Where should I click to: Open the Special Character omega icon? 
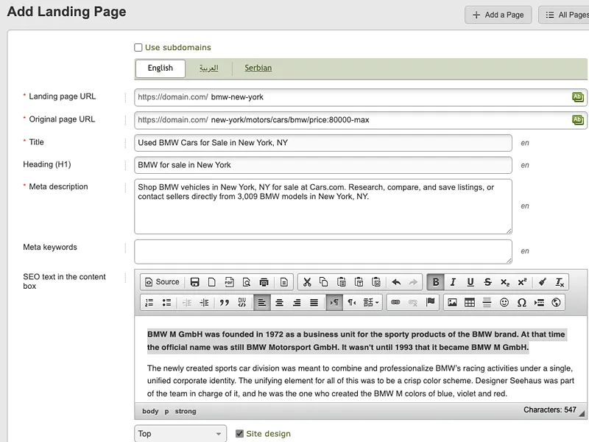(x=522, y=302)
